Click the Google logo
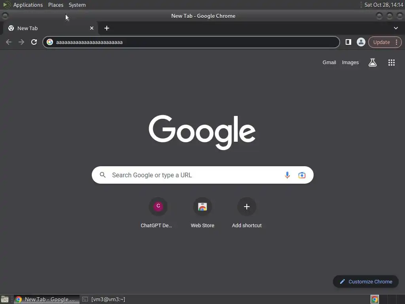 click(202, 132)
